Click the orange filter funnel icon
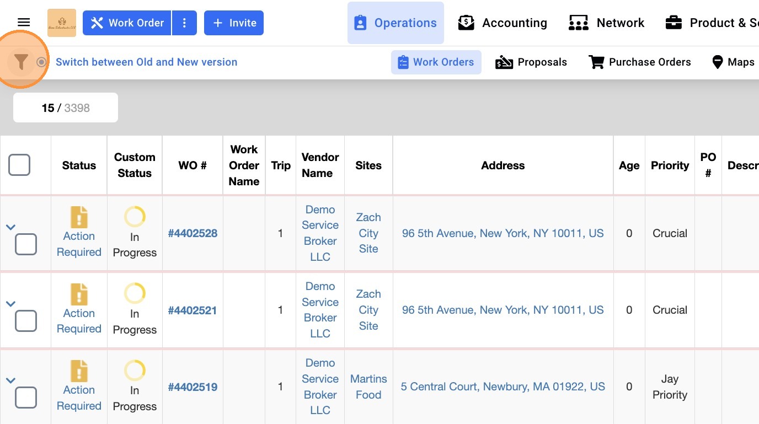Screen dimensions: 759x424 click(21, 62)
